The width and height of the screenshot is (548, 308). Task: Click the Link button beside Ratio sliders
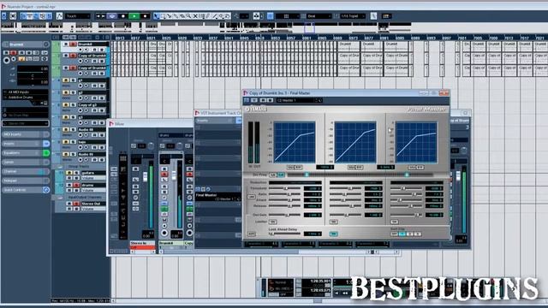(x=251, y=197)
